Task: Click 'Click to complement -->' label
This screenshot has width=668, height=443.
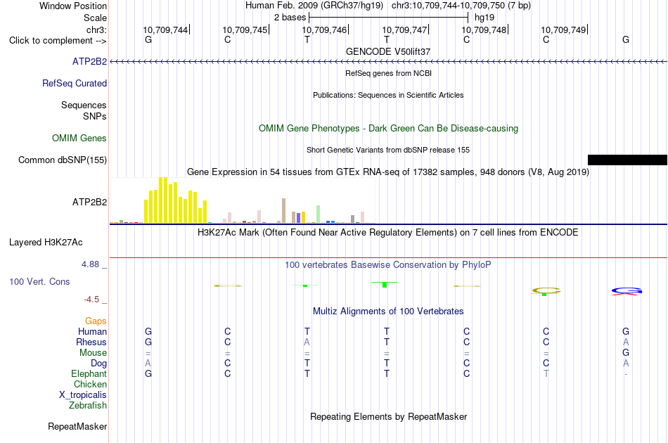Action: click(x=58, y=41)
